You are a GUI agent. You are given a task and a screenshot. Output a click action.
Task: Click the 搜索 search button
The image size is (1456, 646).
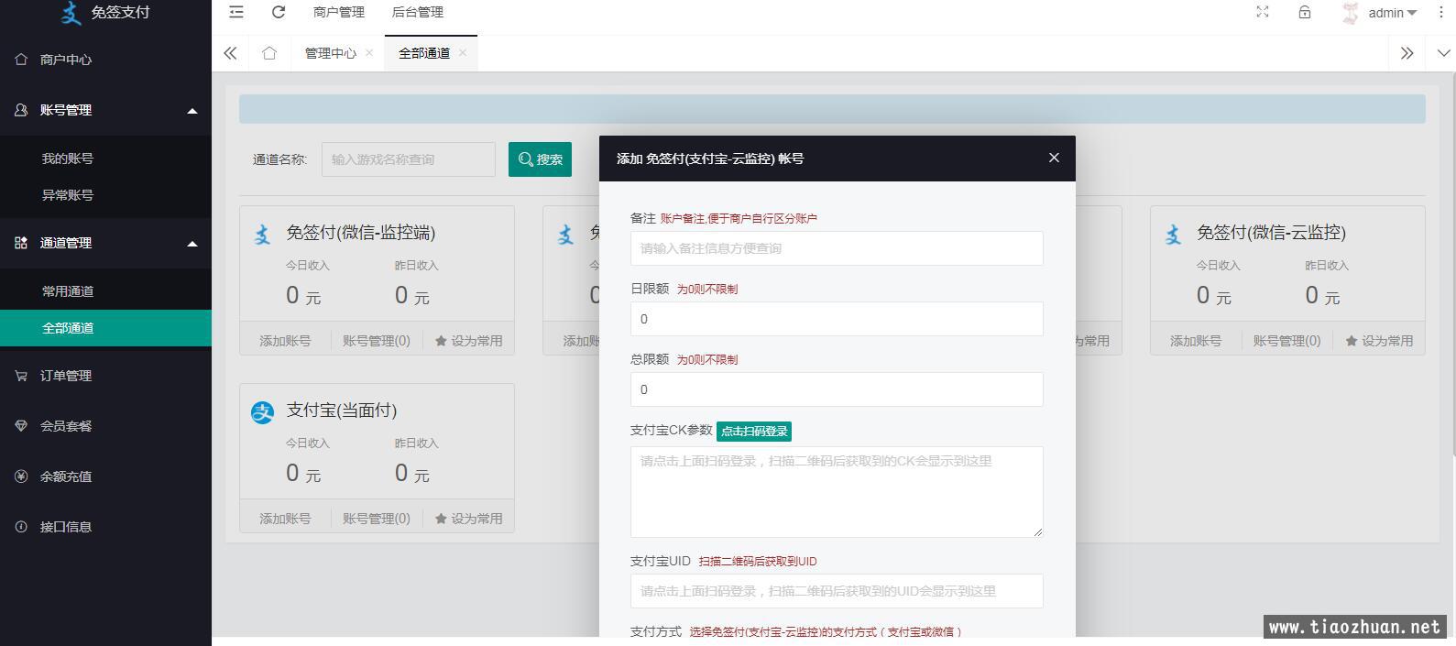[x=540, y=159]
